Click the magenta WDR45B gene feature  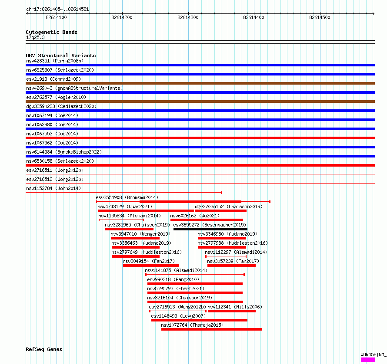[368, 360]
